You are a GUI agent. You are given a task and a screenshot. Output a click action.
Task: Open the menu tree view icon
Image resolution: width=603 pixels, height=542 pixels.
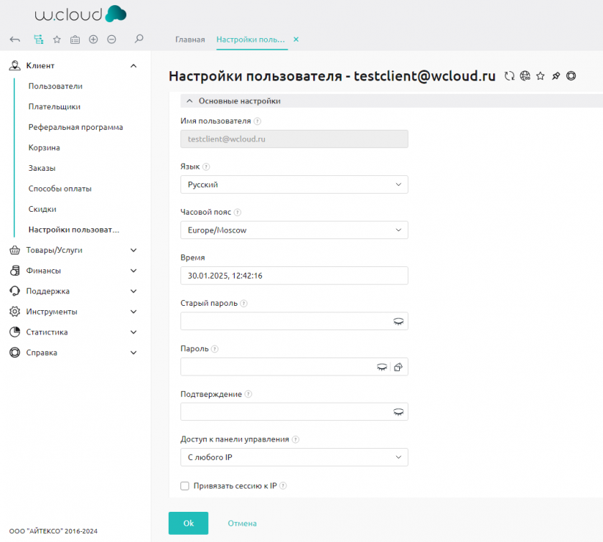click(38, 39)
